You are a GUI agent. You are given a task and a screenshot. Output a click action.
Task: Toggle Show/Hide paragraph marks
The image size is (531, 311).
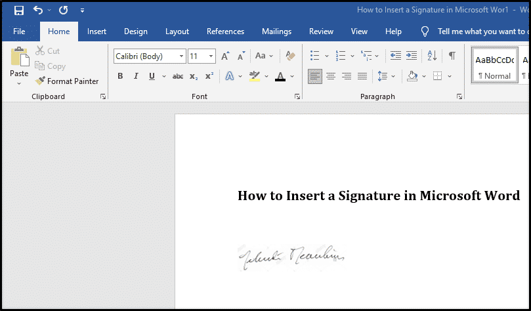pyautogui.click(x=452, y=56)
